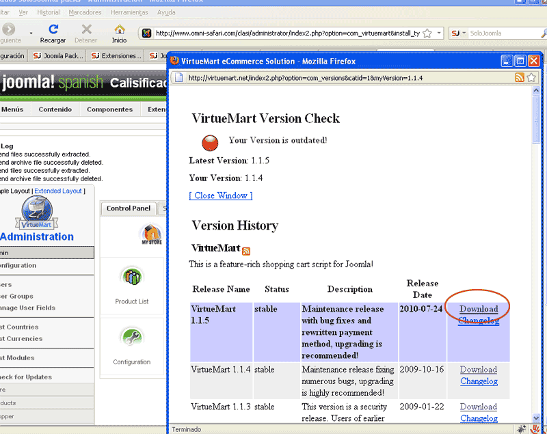Open Check for Updates in sidebar
This screenshot has width=547, height=434.
click(26, 377)
